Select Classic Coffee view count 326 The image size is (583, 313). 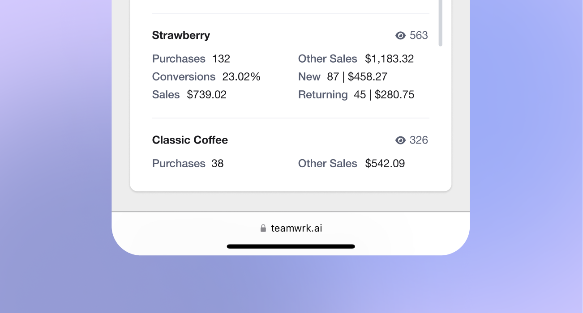419,140
